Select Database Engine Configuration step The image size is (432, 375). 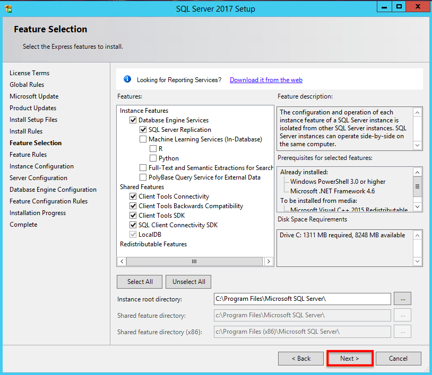pos(53,190)
